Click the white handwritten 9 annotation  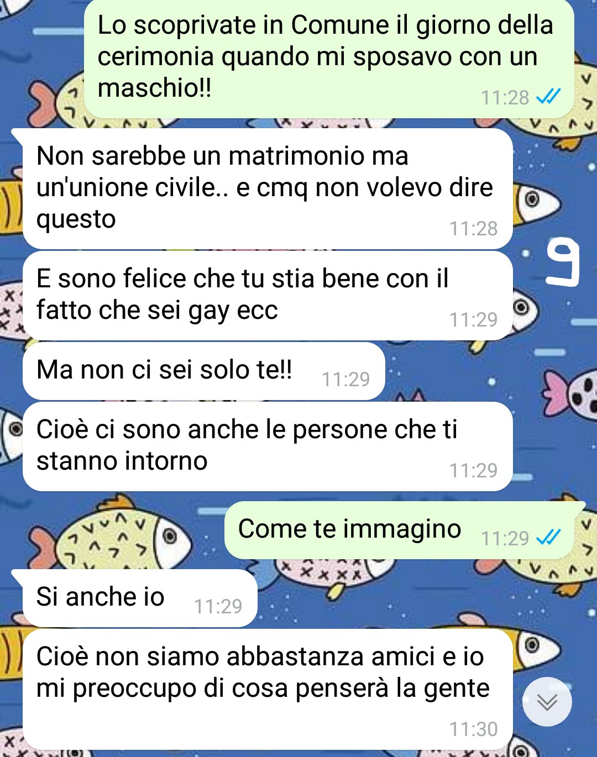point(563,263)
